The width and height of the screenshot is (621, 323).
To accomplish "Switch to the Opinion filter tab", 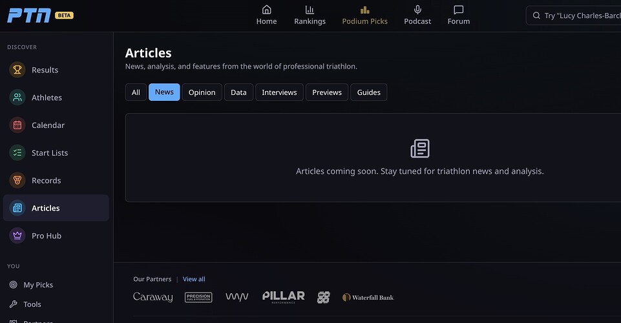I will tap(202, 92).
